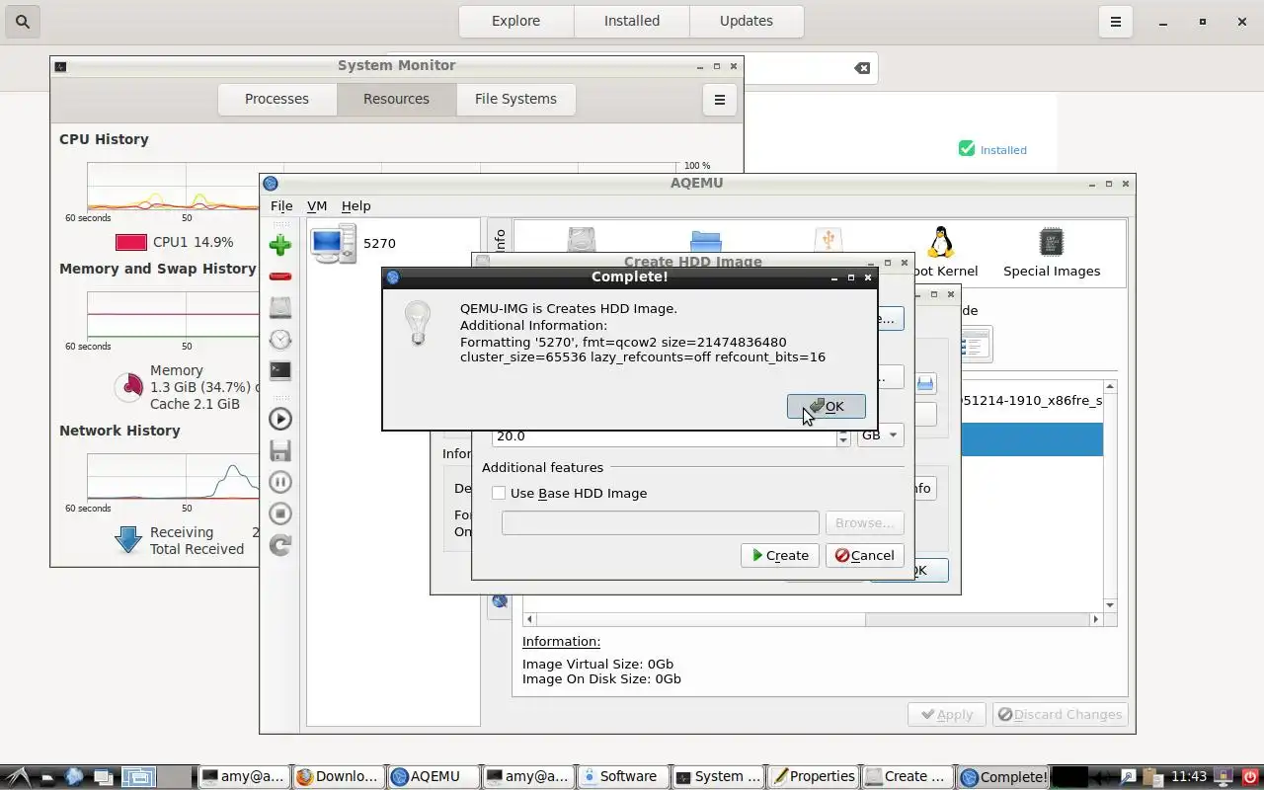Stop the VM with the stop icon
Screen dimensions: 1264x790
pyautogui.click(x=280, y=513)
